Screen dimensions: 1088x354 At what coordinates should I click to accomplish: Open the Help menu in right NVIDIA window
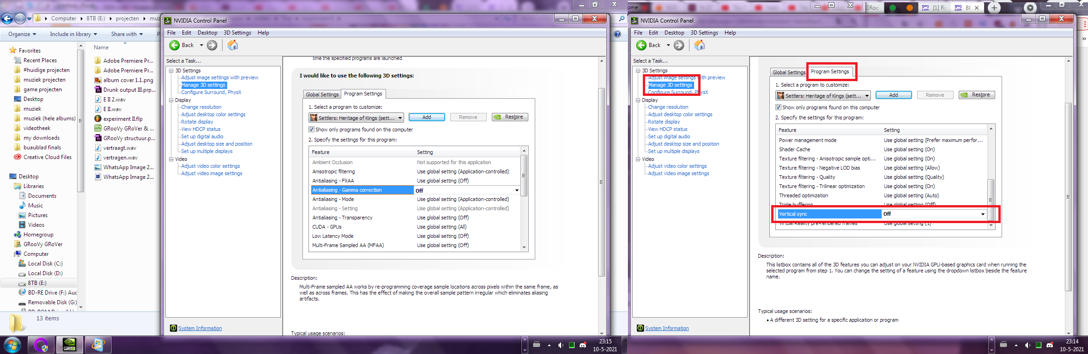(730, 33)
